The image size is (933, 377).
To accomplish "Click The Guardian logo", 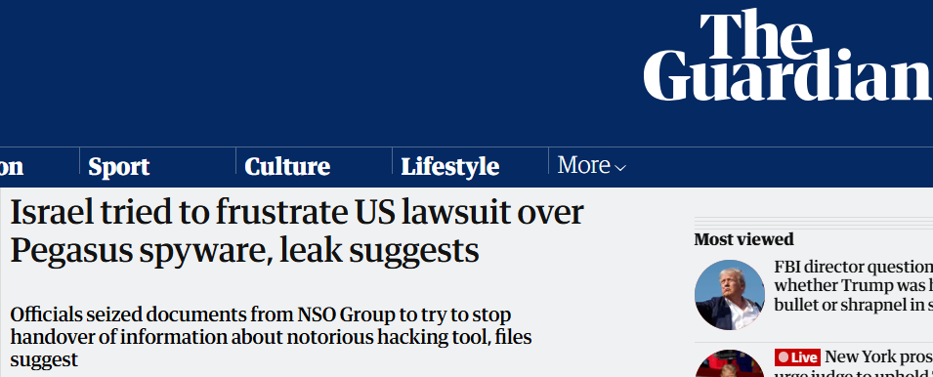I will point(787,55).
